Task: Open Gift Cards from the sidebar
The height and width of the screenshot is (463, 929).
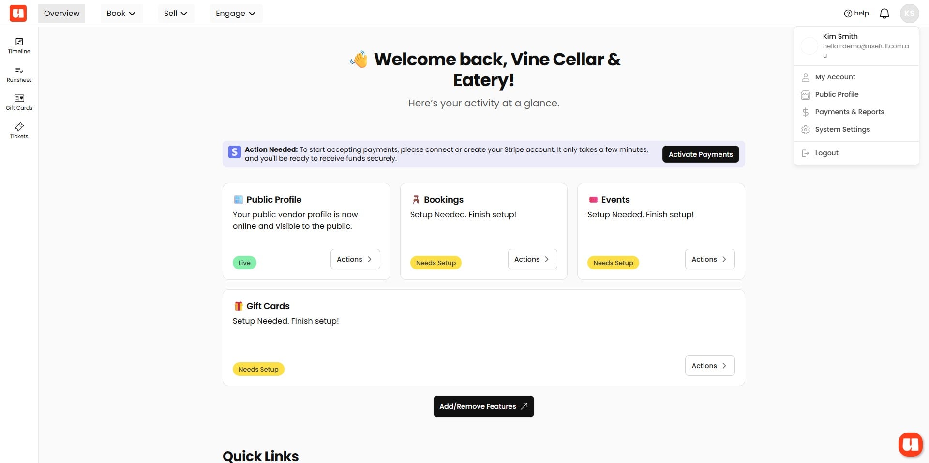Action: pos(19,101)
